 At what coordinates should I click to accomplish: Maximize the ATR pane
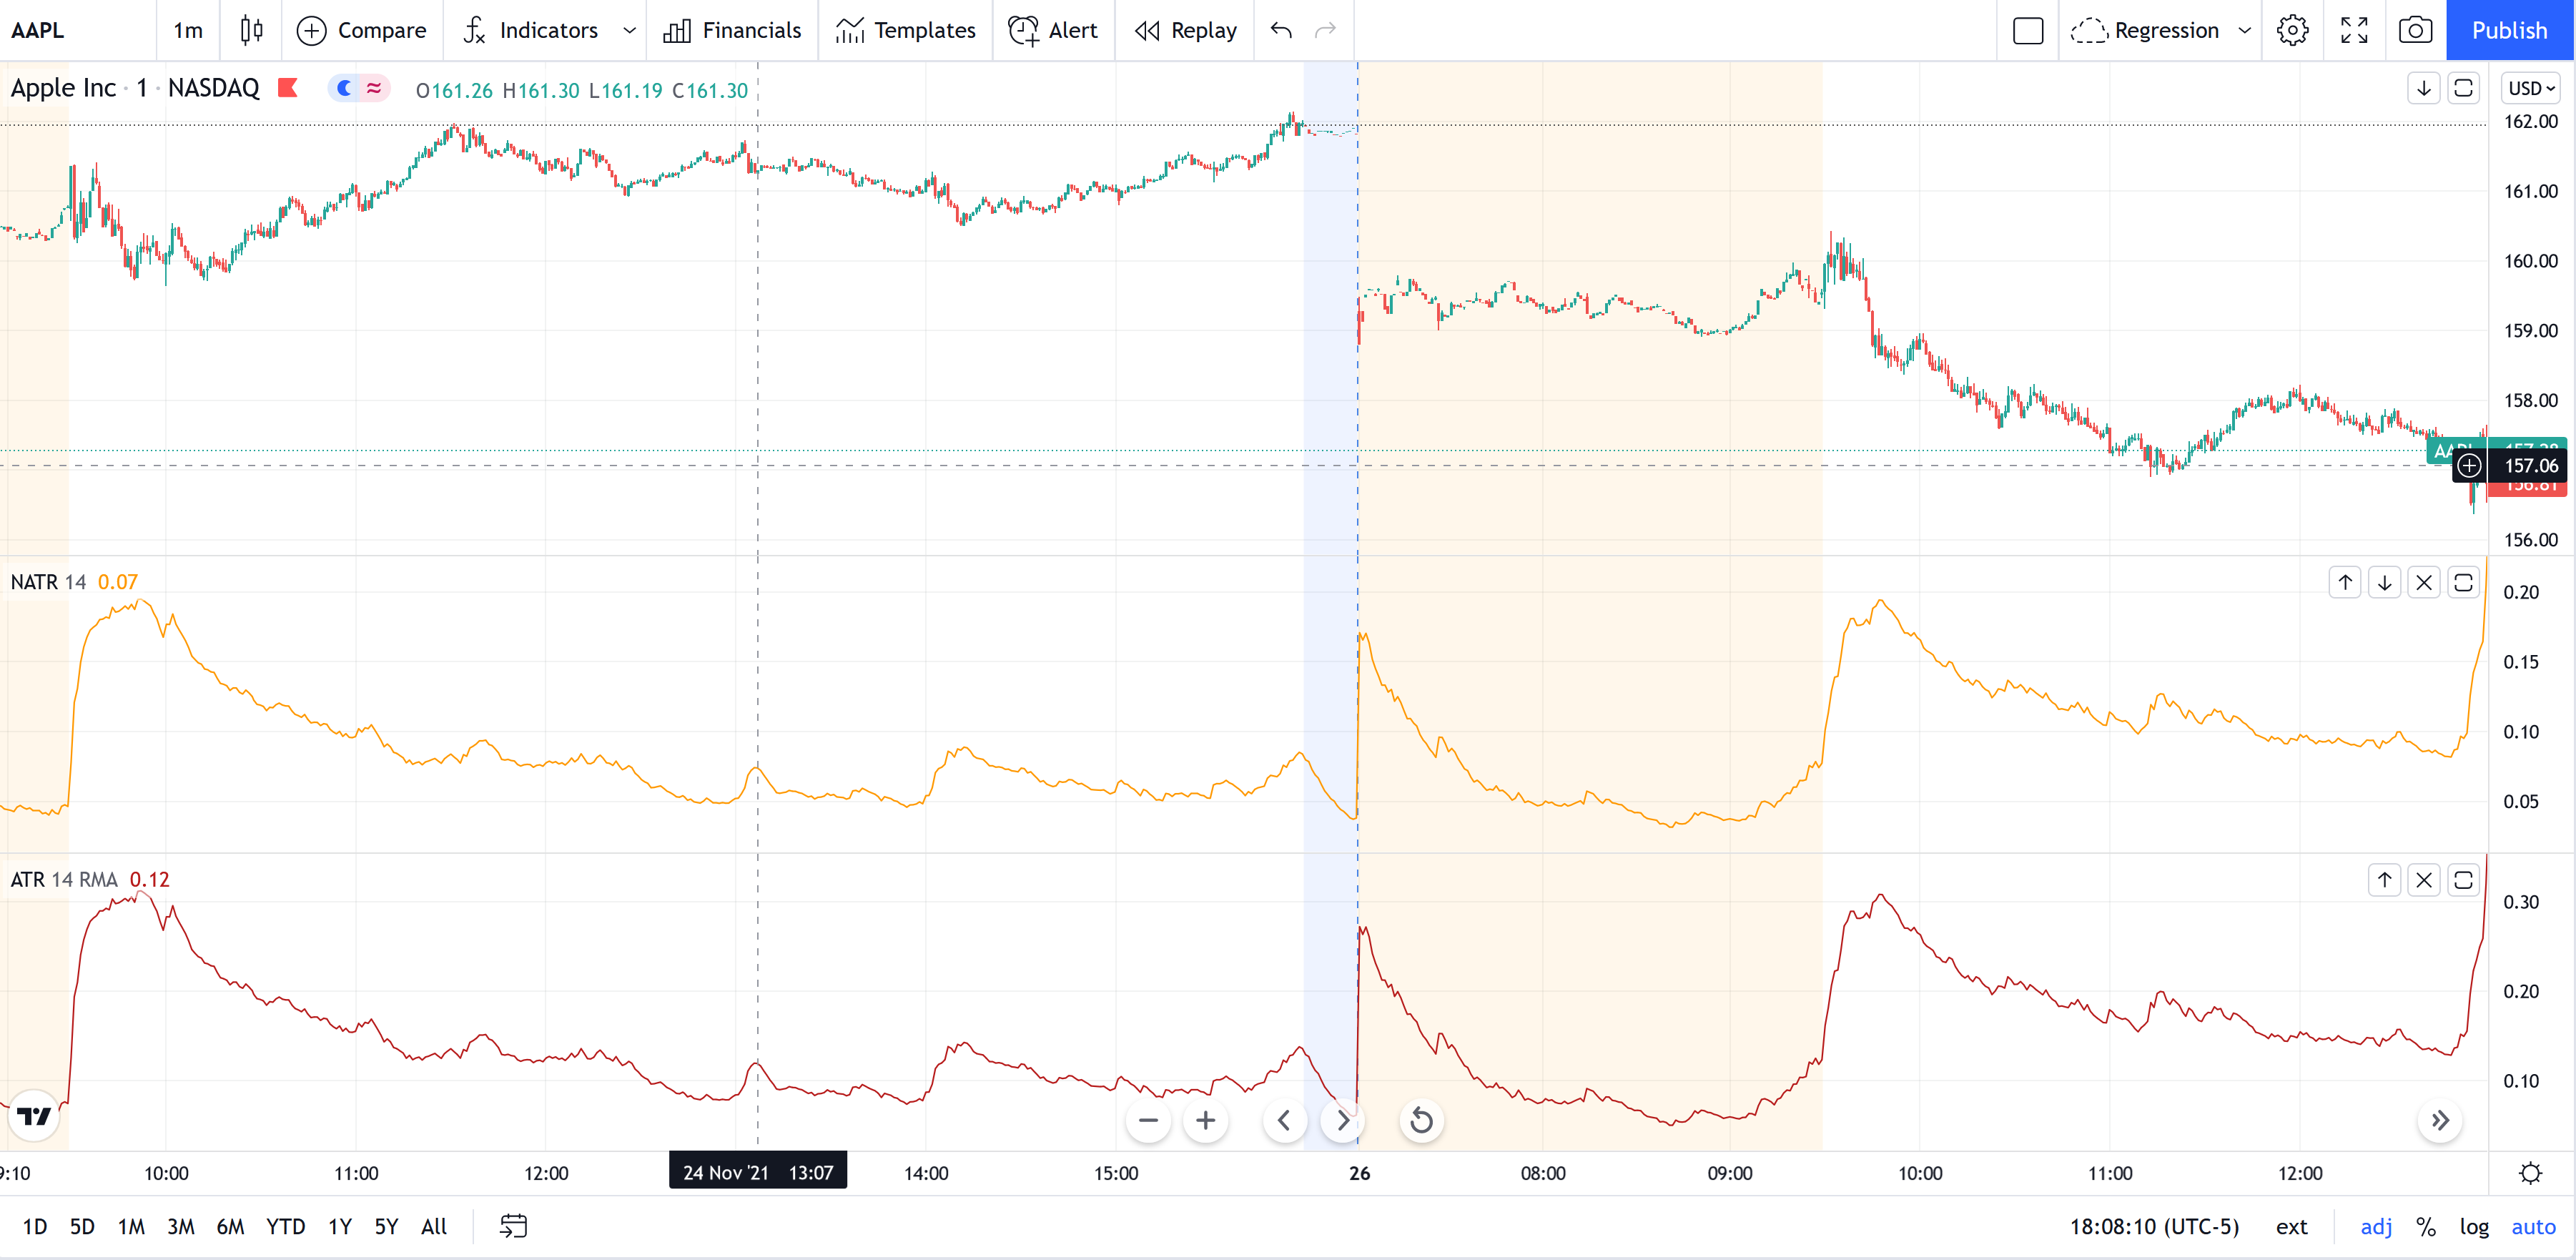click(2464, 880)
